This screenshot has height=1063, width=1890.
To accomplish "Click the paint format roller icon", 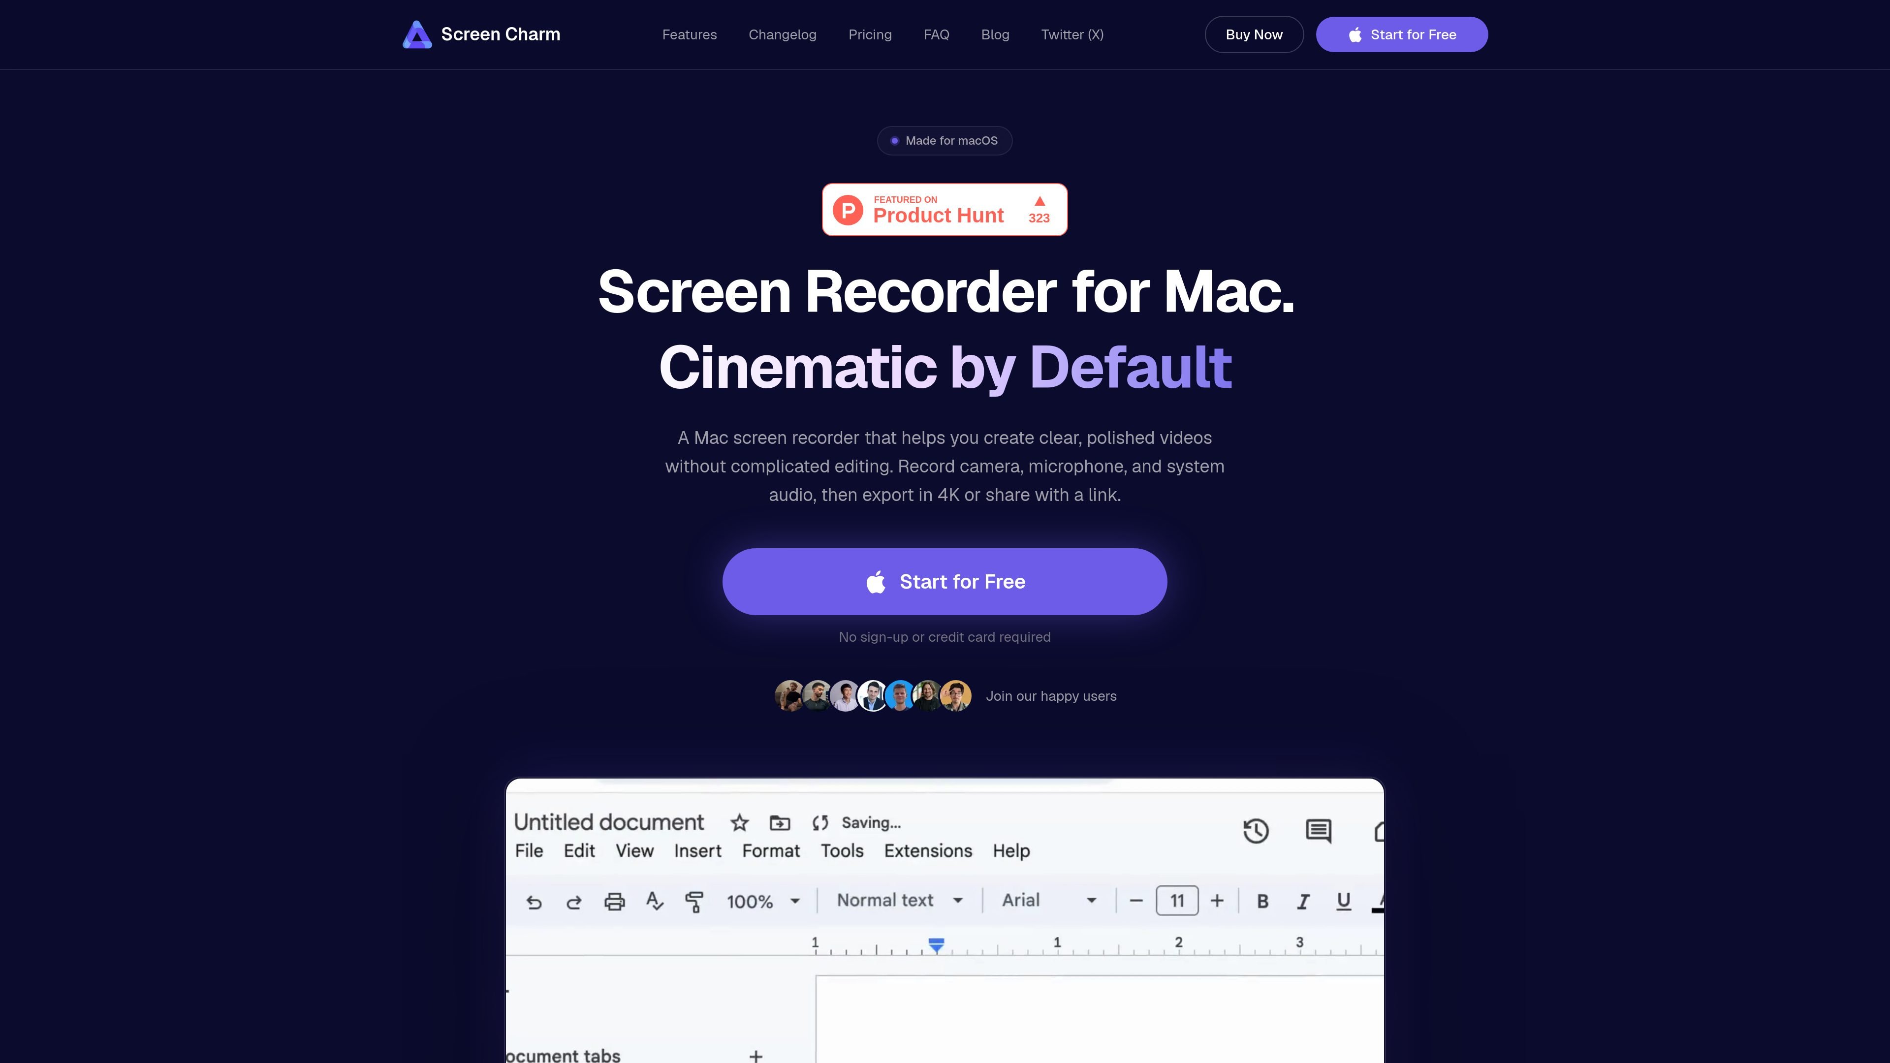I will coord(693,902).
